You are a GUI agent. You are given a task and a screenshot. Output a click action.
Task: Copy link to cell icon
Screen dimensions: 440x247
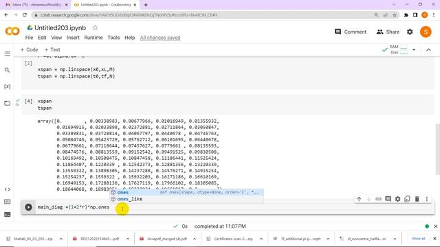(x=378, y=199)
